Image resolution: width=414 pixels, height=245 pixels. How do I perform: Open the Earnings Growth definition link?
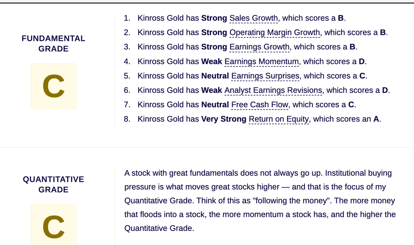pos(260,47)
